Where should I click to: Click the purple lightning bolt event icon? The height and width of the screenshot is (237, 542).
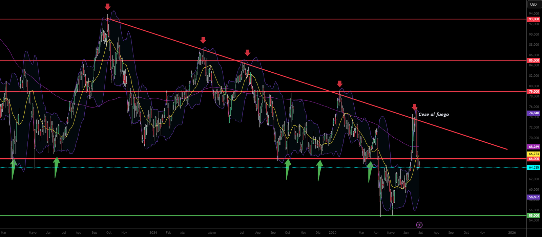[419, 225]
